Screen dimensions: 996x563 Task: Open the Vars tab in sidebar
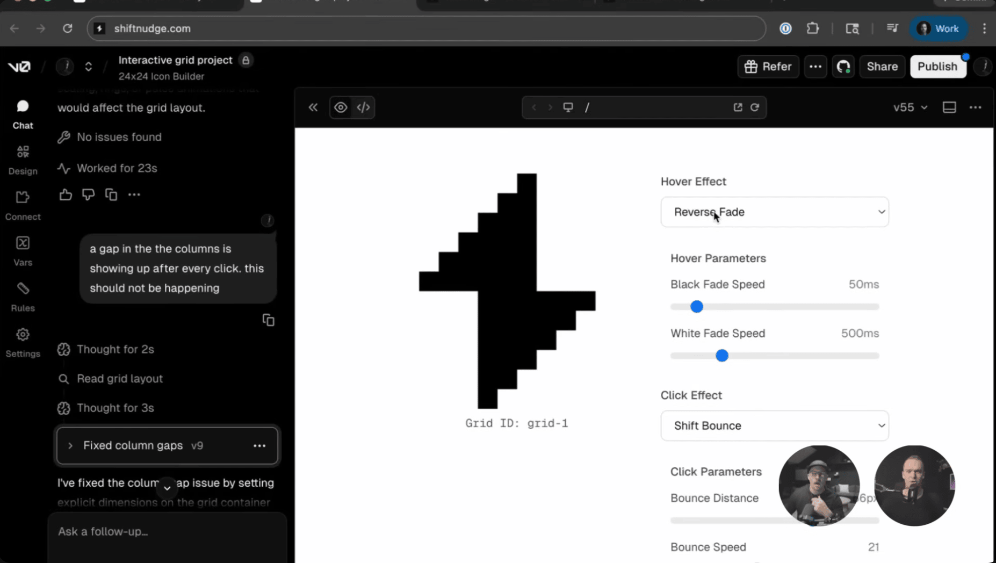23,251
